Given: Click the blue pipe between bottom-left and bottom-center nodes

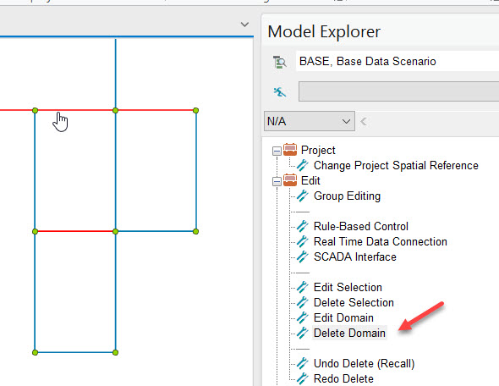Looking at the screenshot, I should [x=75, y=352].
